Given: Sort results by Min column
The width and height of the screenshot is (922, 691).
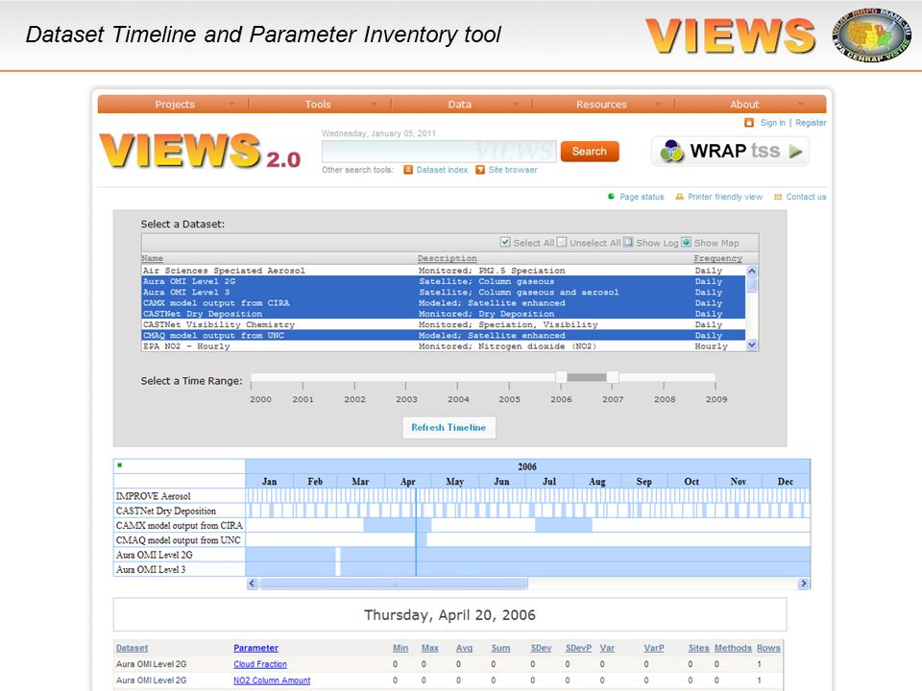Looking at the screenshot, I should point(400,648).
